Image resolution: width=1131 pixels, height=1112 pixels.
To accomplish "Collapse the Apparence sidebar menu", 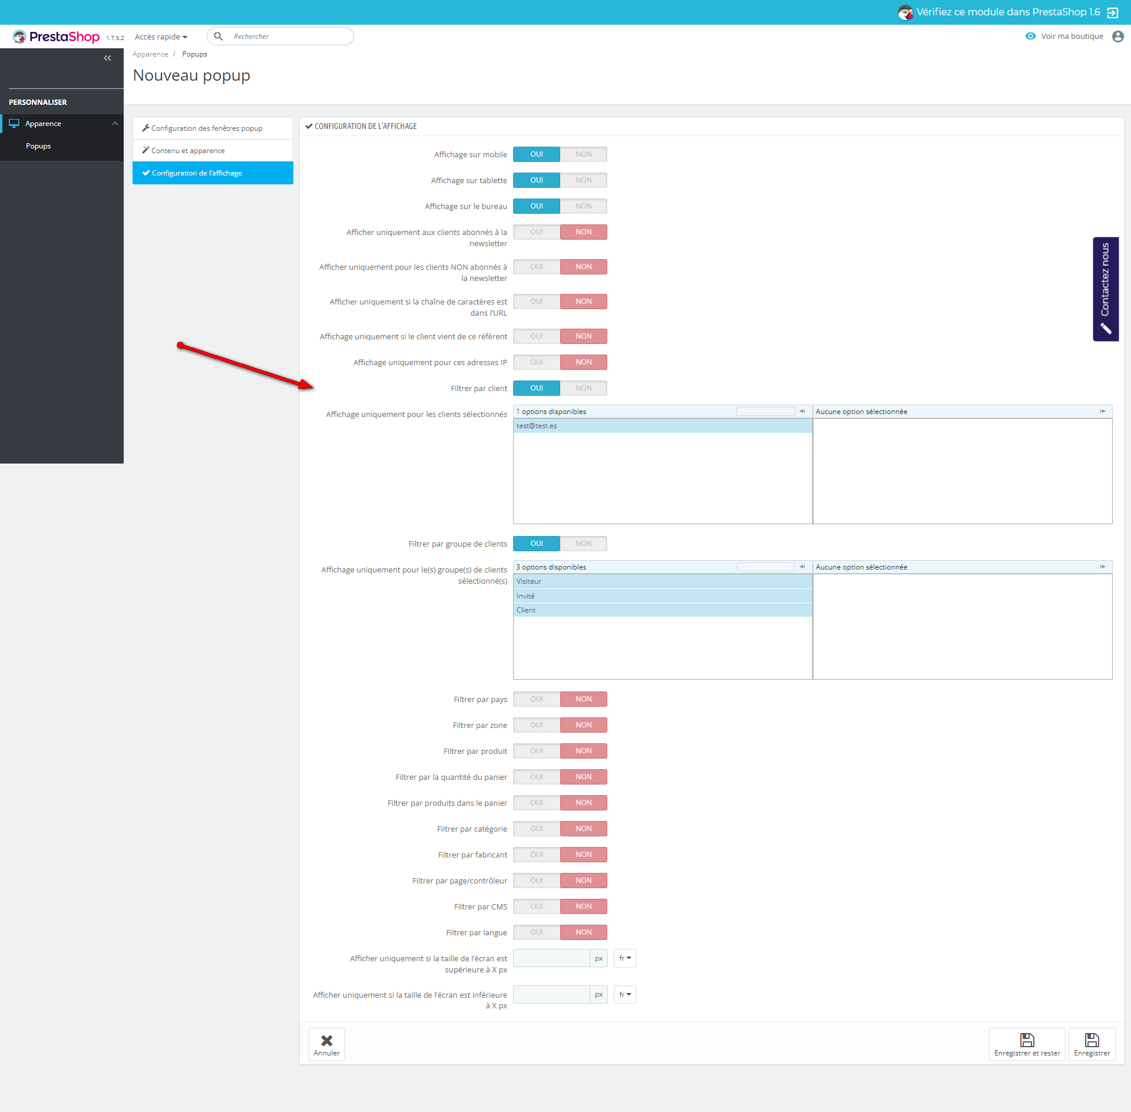I will click(x=115, y=124).
